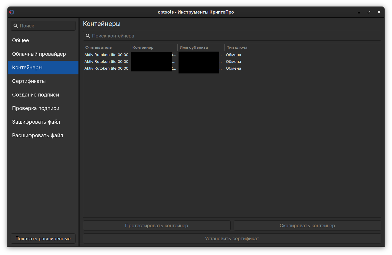Focus the sidebar Поиск search field
This screenshot has height=255, width=392.
point(43,26)
